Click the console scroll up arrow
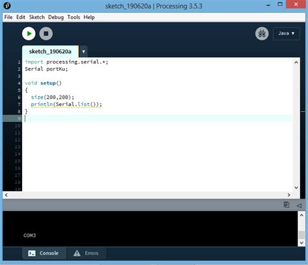The width and height of the screenshot is (308, 265). (x=302, y=215)
